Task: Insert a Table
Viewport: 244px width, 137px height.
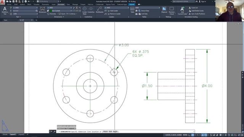Action: coord(132,10)
